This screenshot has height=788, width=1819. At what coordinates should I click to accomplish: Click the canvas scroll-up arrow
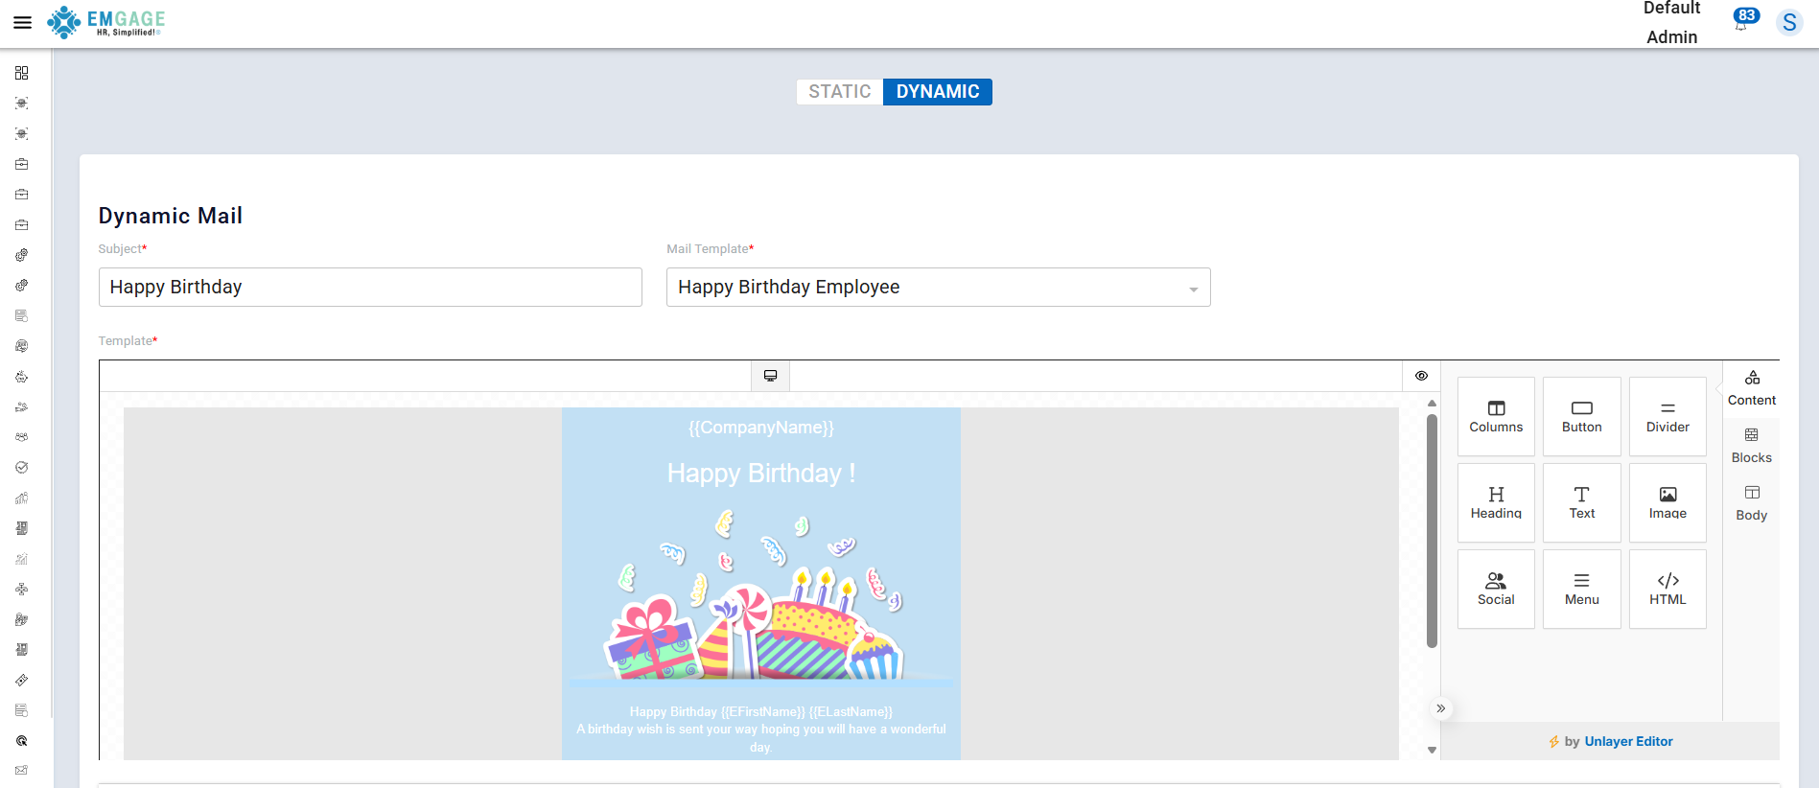1432,403
